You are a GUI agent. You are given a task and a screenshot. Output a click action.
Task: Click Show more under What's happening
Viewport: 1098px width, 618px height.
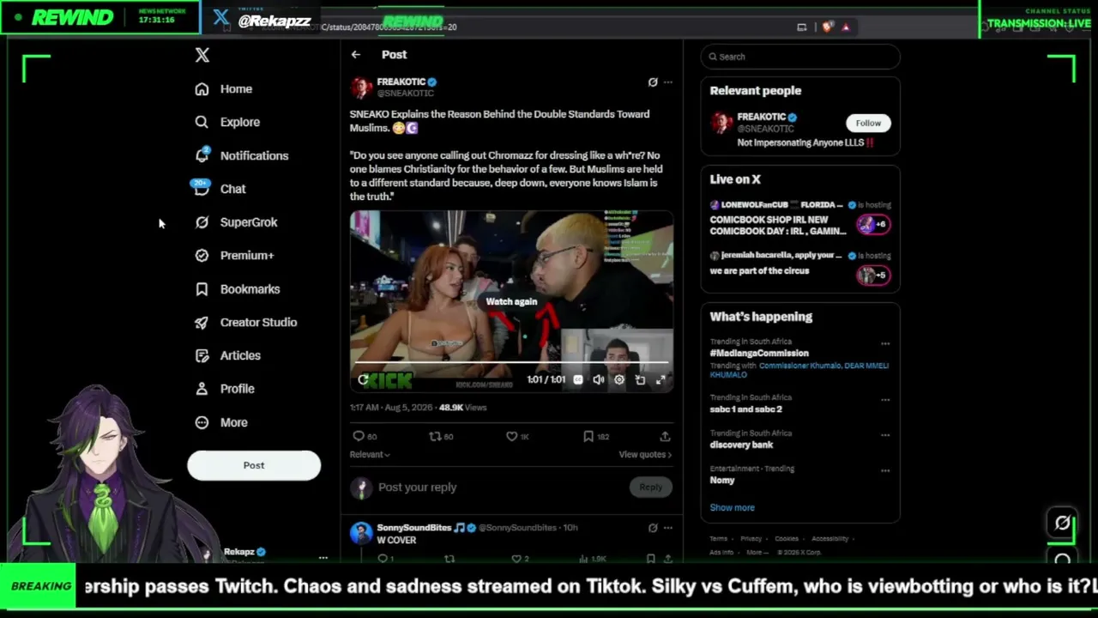click(732, 508)
